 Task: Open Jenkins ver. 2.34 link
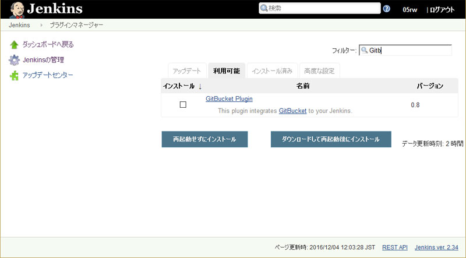(x=436, y=248)
